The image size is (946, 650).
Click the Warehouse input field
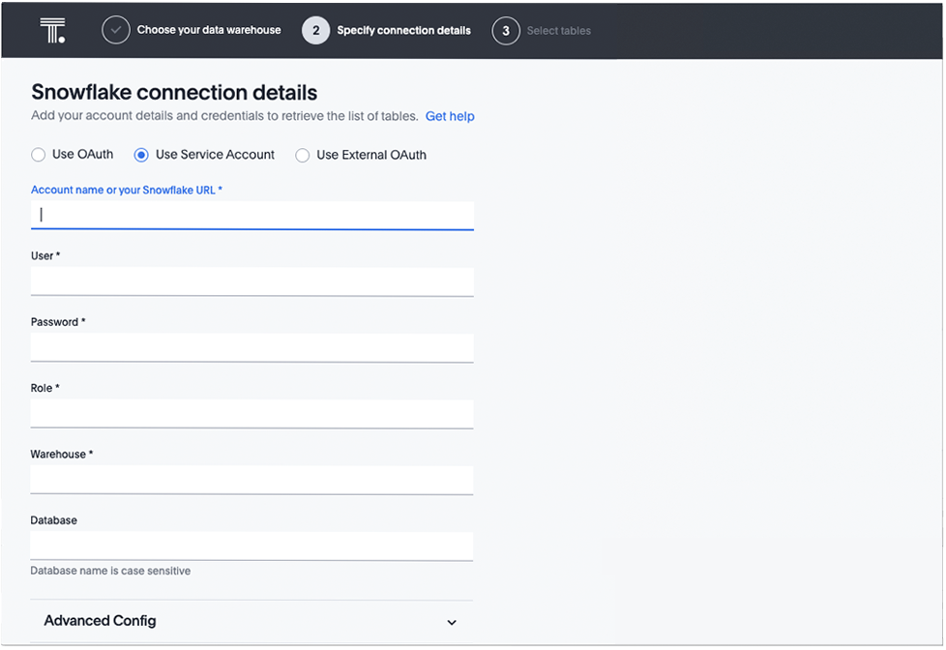[x=251, y=480]
